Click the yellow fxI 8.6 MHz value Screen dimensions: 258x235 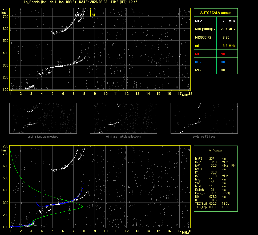[229, 46]
